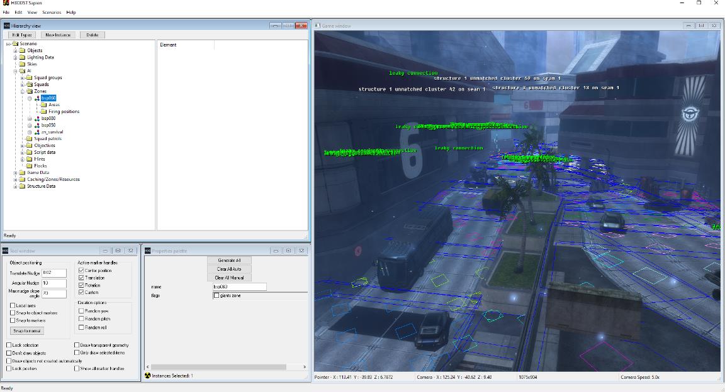Click the Game Data folder icon

click(22, 173)
